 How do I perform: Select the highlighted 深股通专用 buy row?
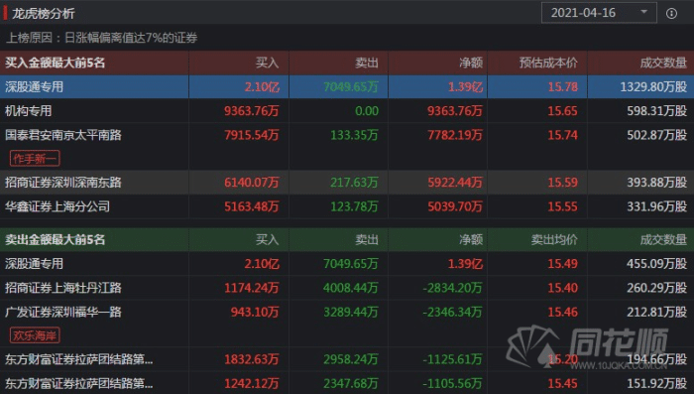pyautogui.click(x=347, y=86)
